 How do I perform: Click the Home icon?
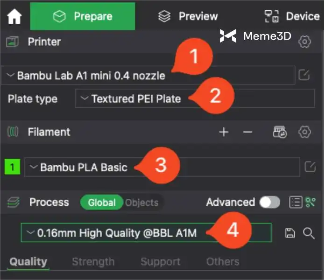click(x=14, y=17)
